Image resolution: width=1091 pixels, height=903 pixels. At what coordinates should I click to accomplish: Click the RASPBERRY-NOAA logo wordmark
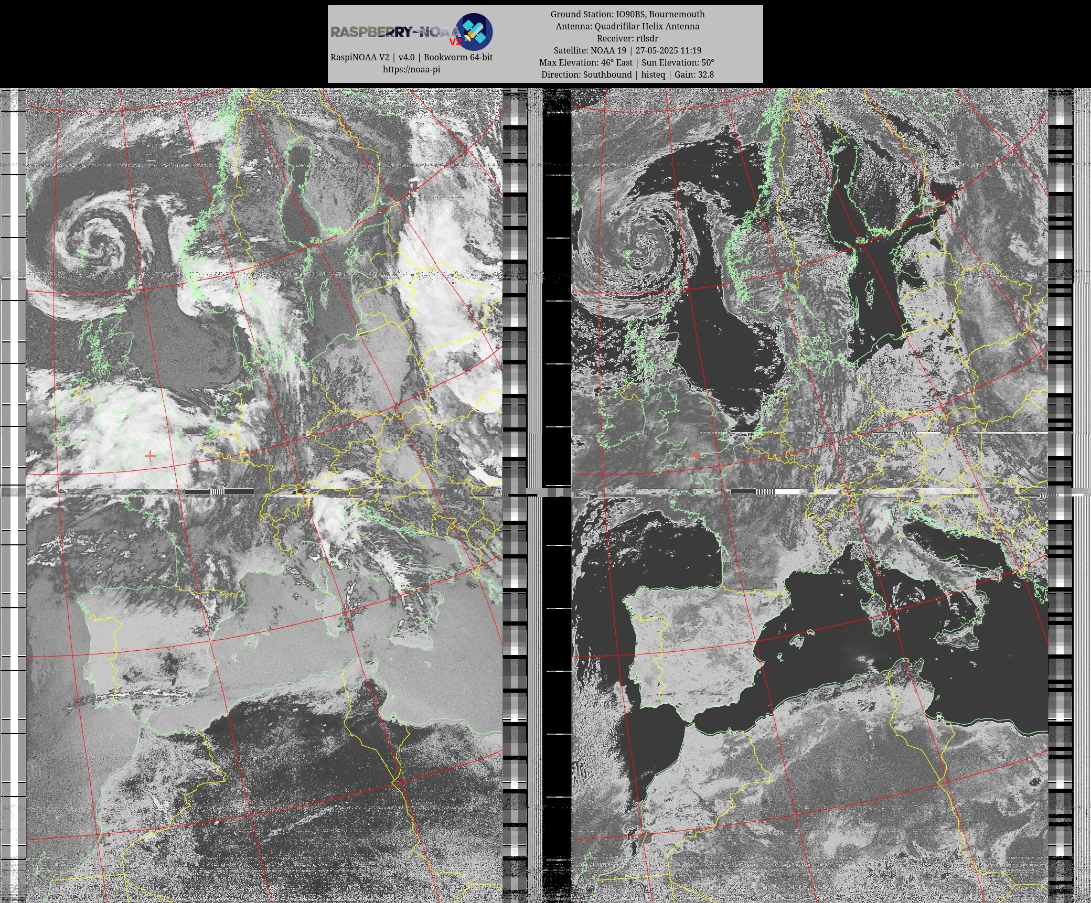(x=396, y=33)
